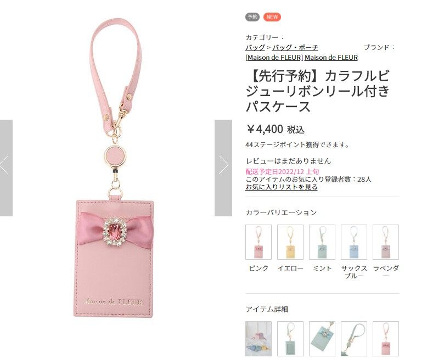The image size is (427, 358).
Task: Open the first item detail thumbnail with the cake stand
Action: 259,339
